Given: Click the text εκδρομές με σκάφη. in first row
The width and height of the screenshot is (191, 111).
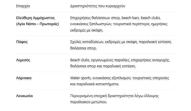Looking at the screenshot, I should [x=87, y=30].
